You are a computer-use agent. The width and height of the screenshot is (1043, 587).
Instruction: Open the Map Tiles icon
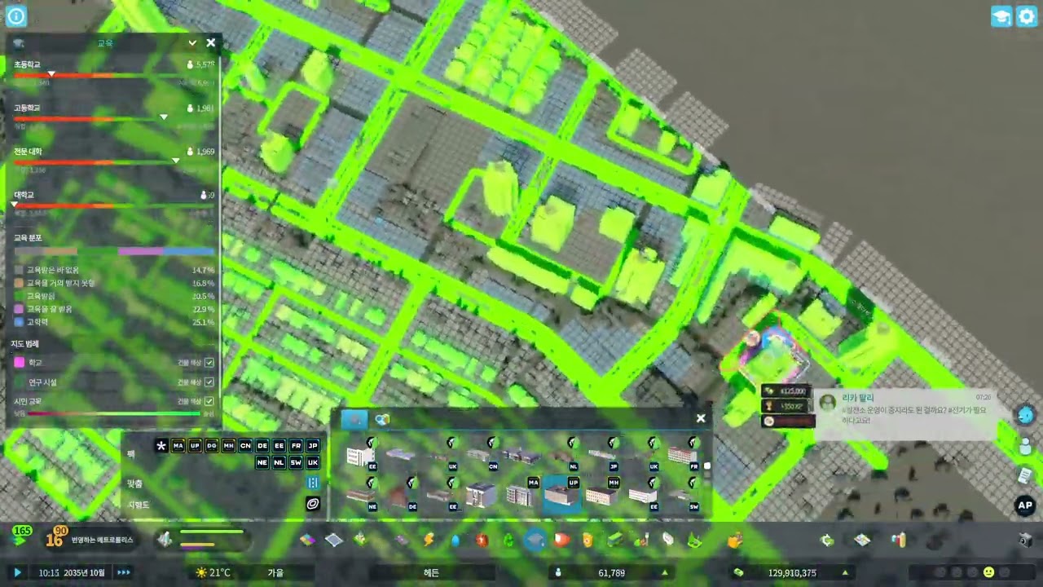[x=863, y=540]
